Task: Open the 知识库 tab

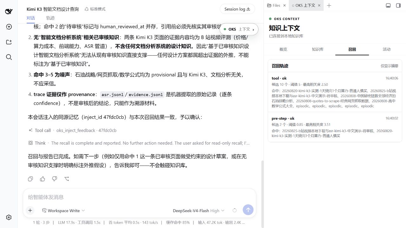Action: pos(318,49)
